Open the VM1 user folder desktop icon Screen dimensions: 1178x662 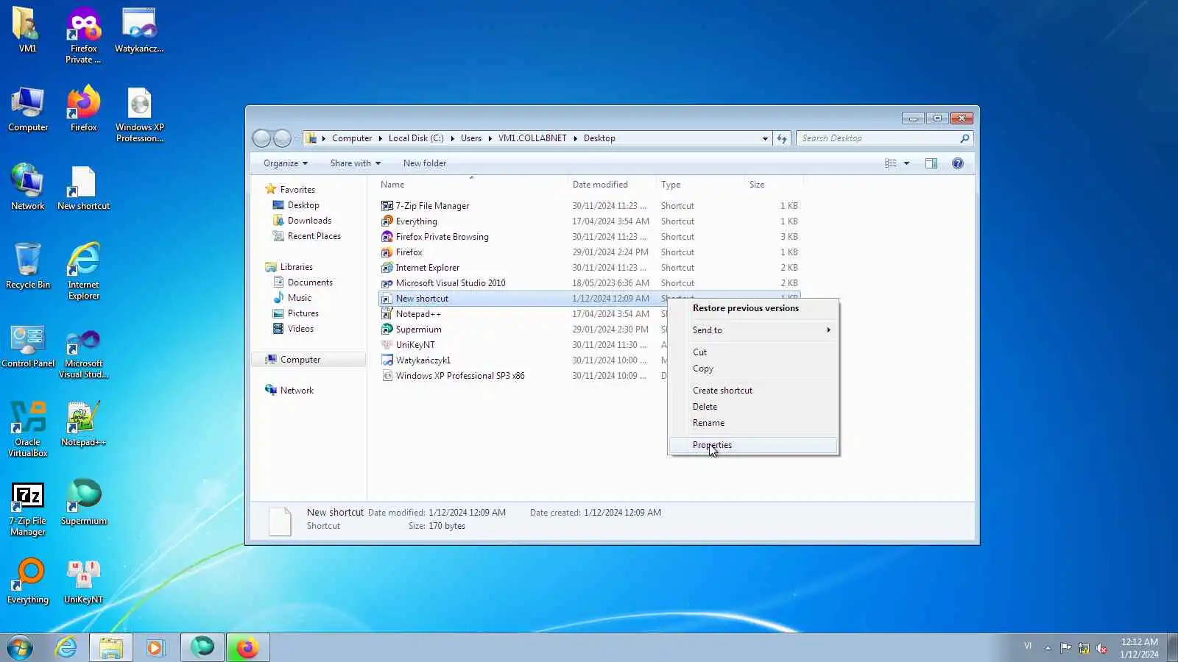pos(27,30)
